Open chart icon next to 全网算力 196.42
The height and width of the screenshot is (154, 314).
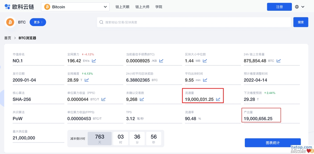(x=94, y=61)
